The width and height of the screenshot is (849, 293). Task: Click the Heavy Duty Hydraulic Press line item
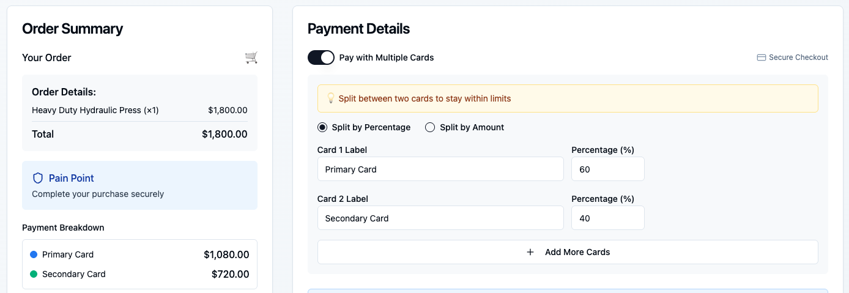coord(139,110)
